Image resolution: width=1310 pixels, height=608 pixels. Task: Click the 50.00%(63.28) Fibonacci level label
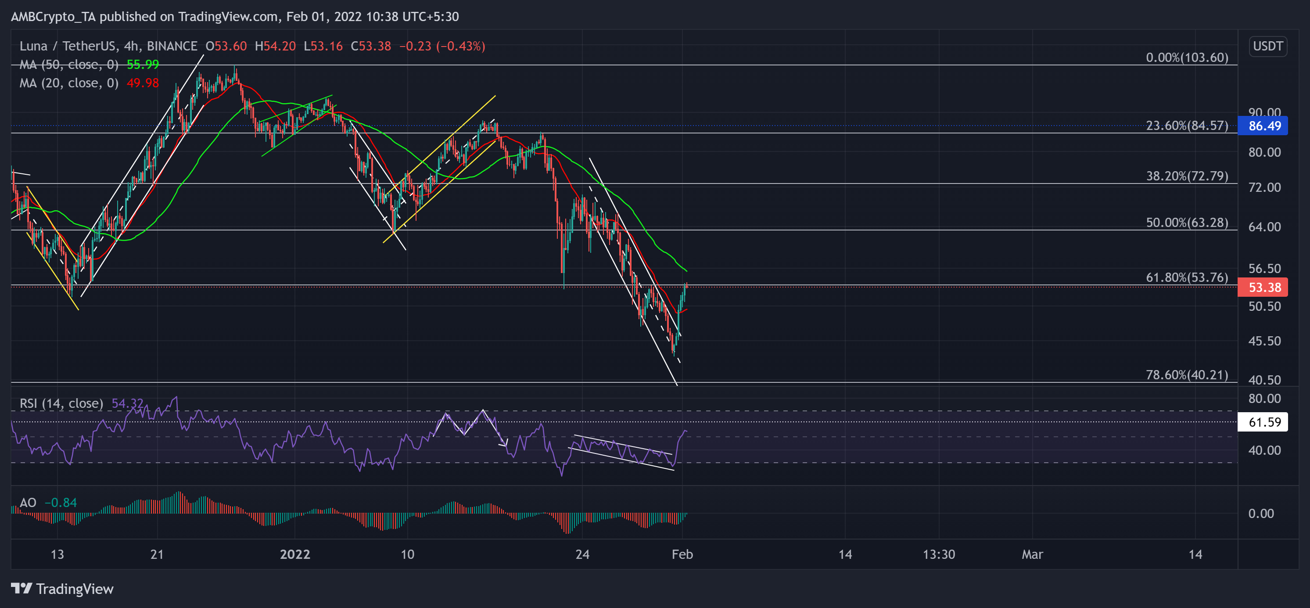point(1187,222)
